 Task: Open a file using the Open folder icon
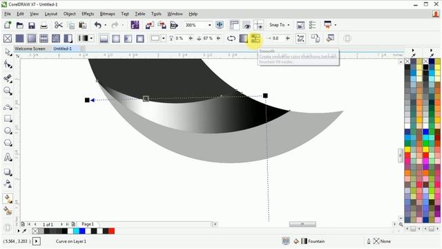(x=20, y=25)
